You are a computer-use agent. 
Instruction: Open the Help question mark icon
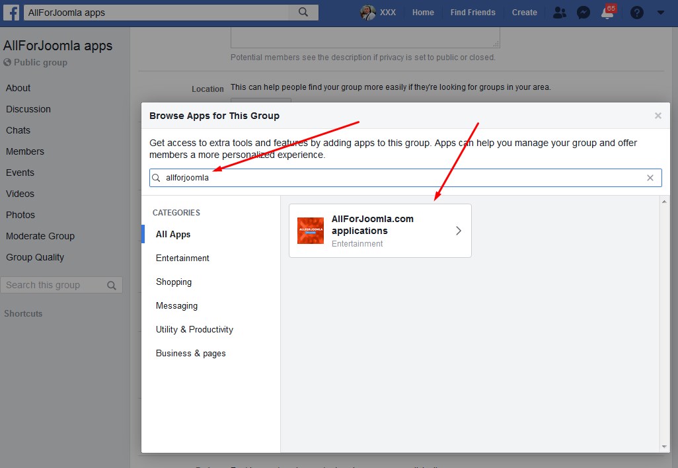[637, 13]
